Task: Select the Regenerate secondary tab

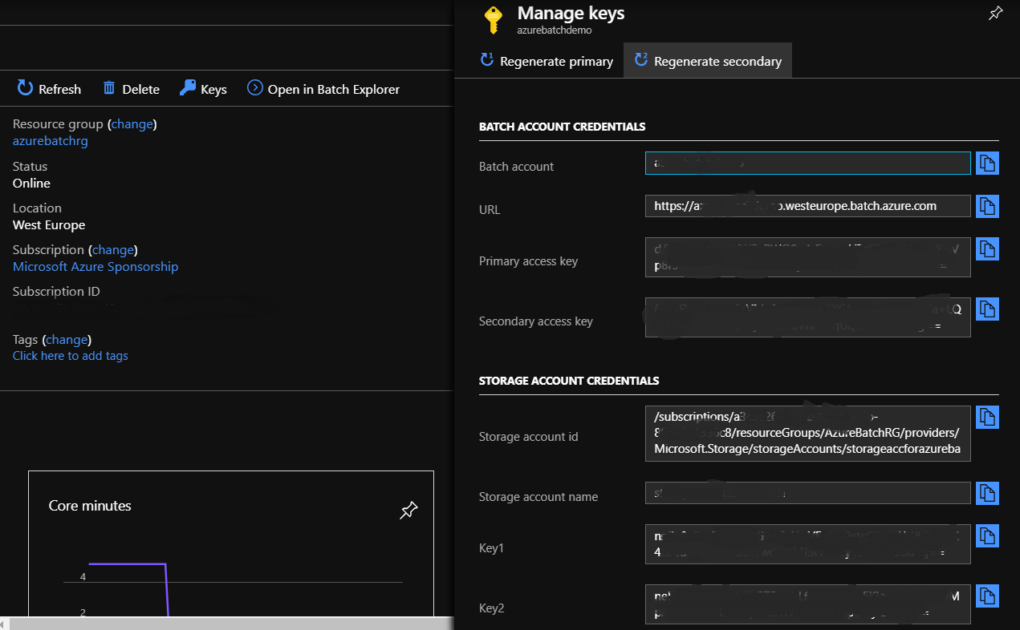Action: coord(708,61)
